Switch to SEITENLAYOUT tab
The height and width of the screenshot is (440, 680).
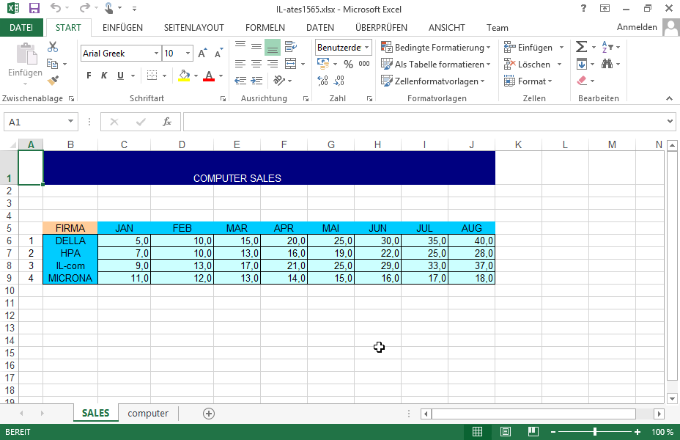pos(194,28)
